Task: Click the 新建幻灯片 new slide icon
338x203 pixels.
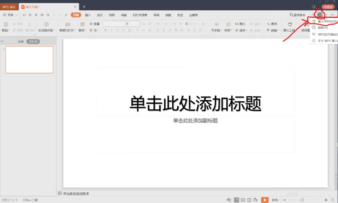Action: click(x=68, y=24)
